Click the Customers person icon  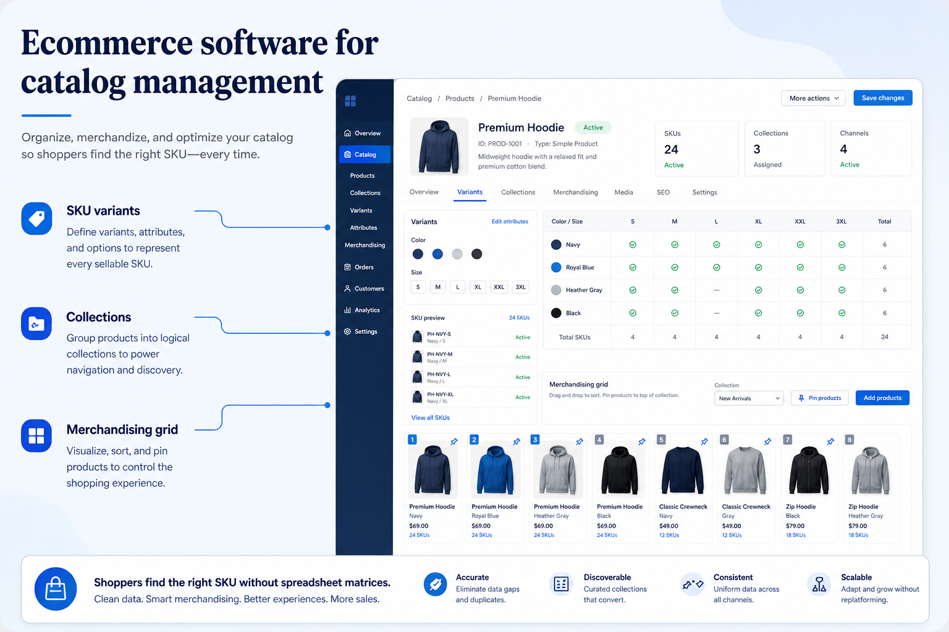(347, 289)
